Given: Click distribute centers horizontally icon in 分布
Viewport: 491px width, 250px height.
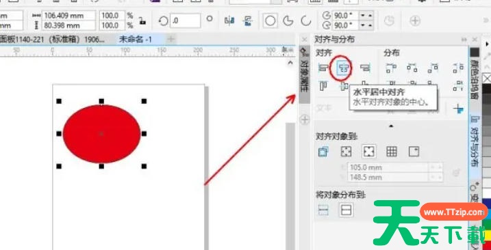Looking at the screenshot, I should (412, 68).
